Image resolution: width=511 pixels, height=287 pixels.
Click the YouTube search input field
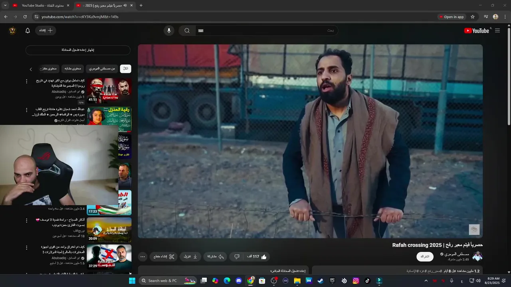pyautogui.click(x=266, y=31)
